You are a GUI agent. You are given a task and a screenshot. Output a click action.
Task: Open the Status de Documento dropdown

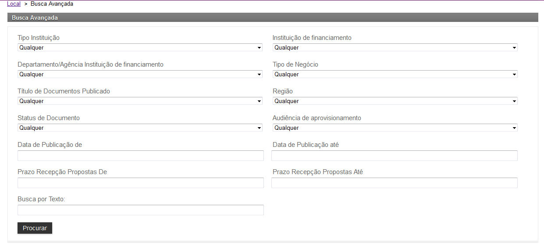(140, 128)
